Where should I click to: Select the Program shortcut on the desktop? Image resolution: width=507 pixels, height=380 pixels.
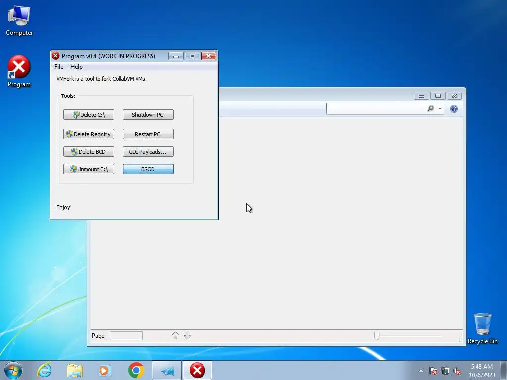click(19, 71)
